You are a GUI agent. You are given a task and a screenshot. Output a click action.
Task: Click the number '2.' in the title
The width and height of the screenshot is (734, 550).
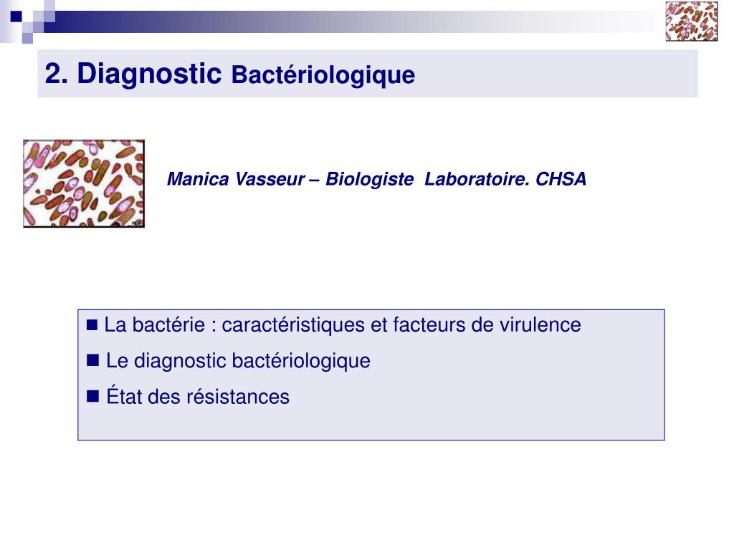click(x=57, y=74)
